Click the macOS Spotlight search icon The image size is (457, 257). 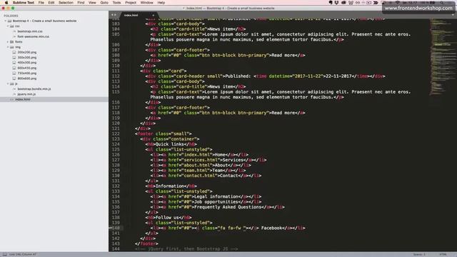point(442,3)
